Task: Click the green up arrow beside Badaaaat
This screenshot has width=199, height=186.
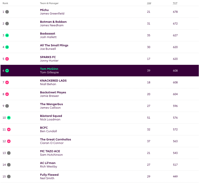Action: pyautogui.click(x=7, y=35)
